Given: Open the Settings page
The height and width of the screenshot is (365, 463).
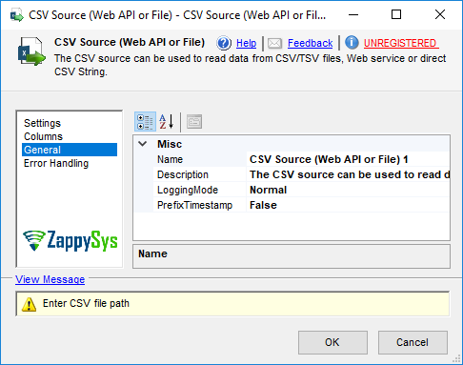Looking at the screenshot, I should (42, 123).
